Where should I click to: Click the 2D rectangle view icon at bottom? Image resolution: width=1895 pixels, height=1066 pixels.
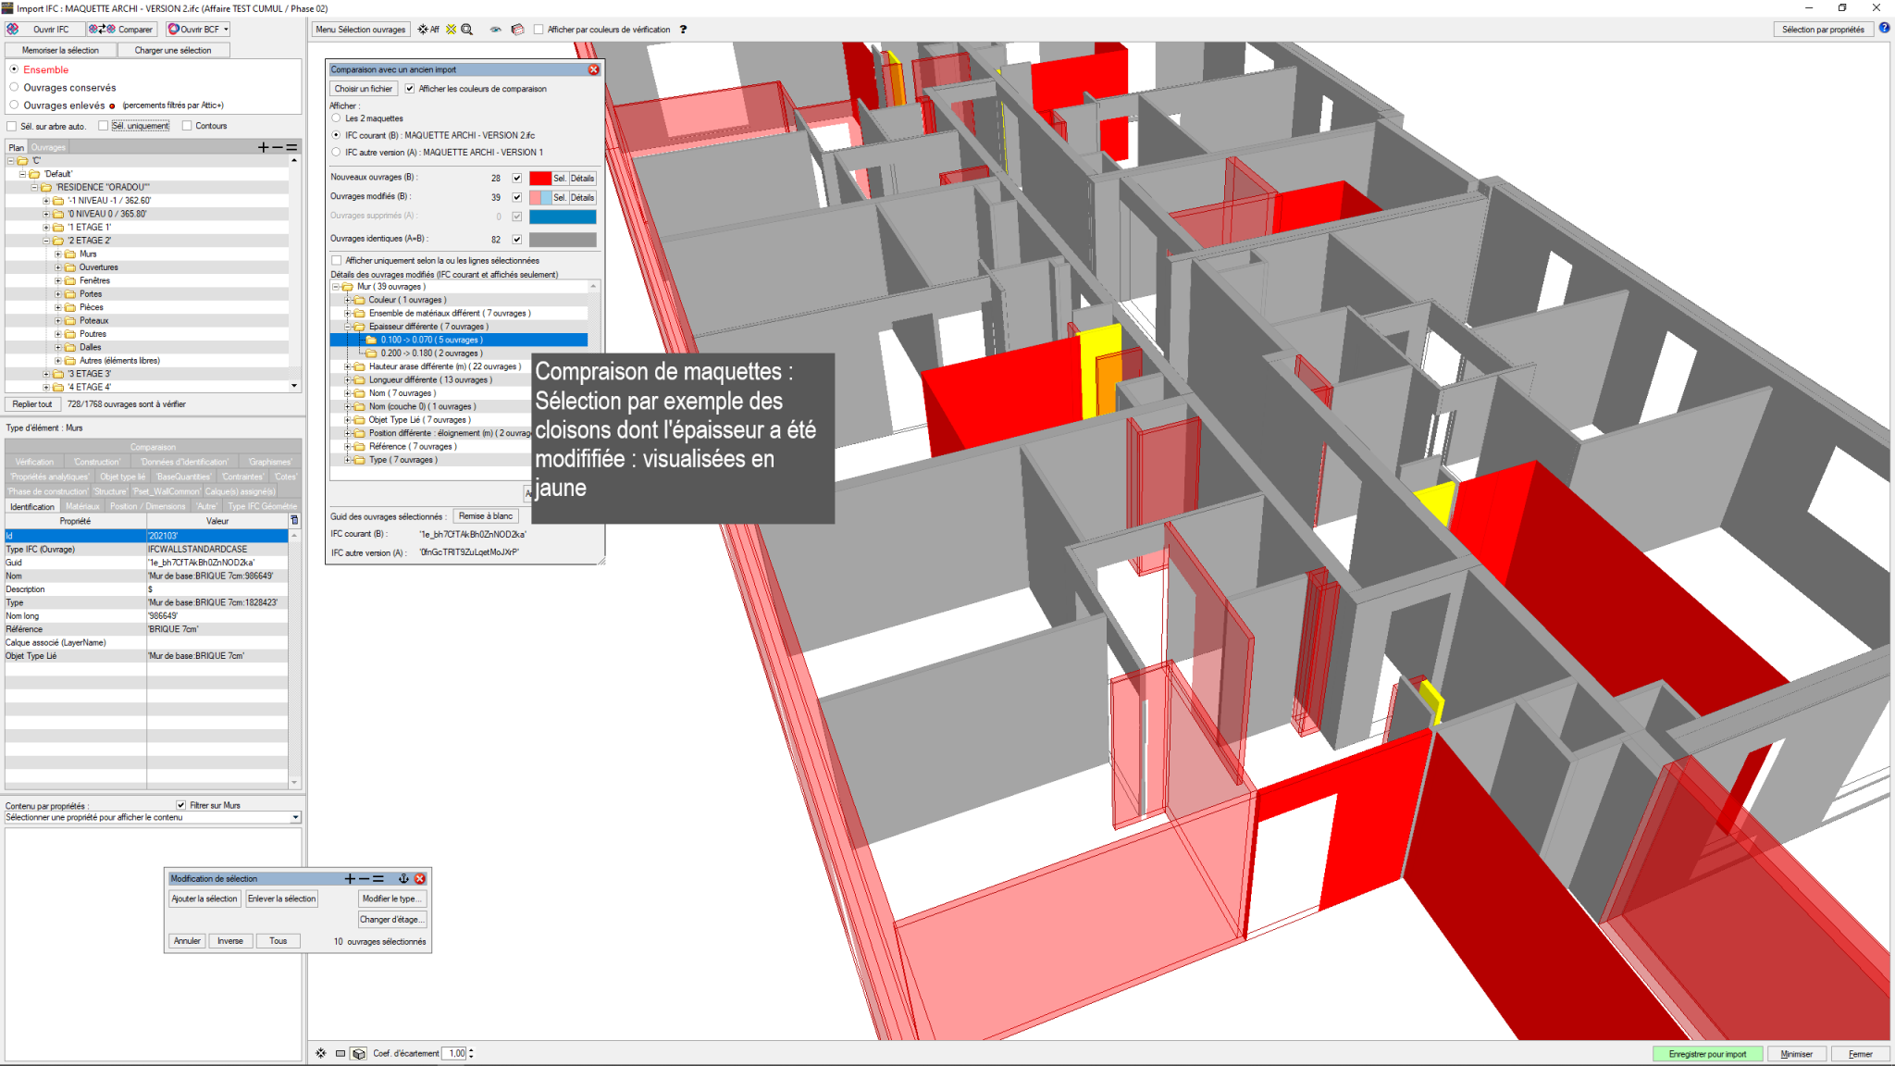[341, 1053]
